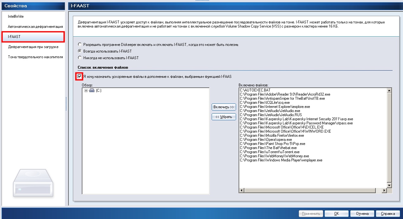Click file list vertical scrollbar down arrow
Image resolution: width=403 pixels, height=219 pixels.
[389, 185]
